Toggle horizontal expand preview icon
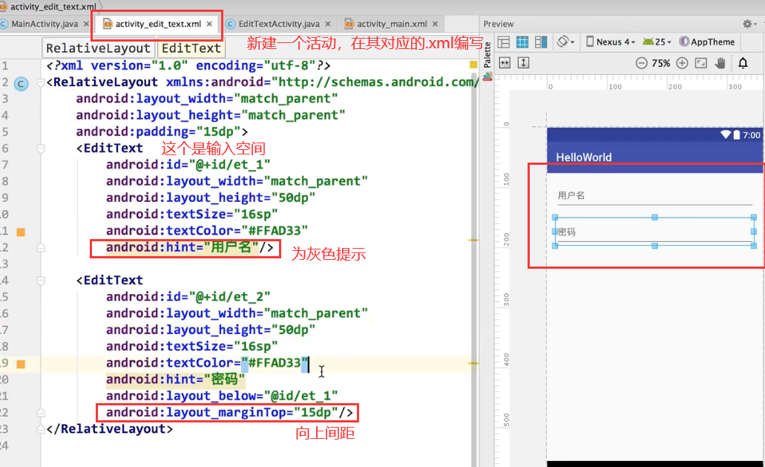Viewport: 765px width, 467px height. click(x=505, y=62)
